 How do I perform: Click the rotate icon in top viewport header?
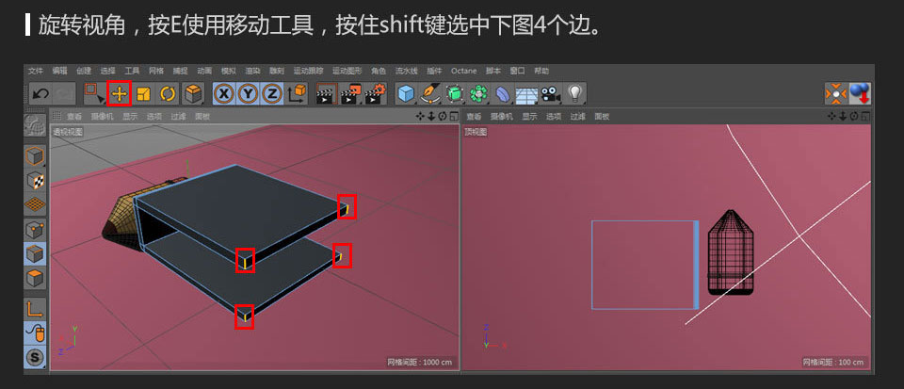(854, 117)
